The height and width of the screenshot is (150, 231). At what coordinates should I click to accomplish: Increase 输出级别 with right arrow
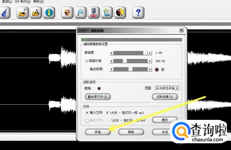tap(150, 69)
